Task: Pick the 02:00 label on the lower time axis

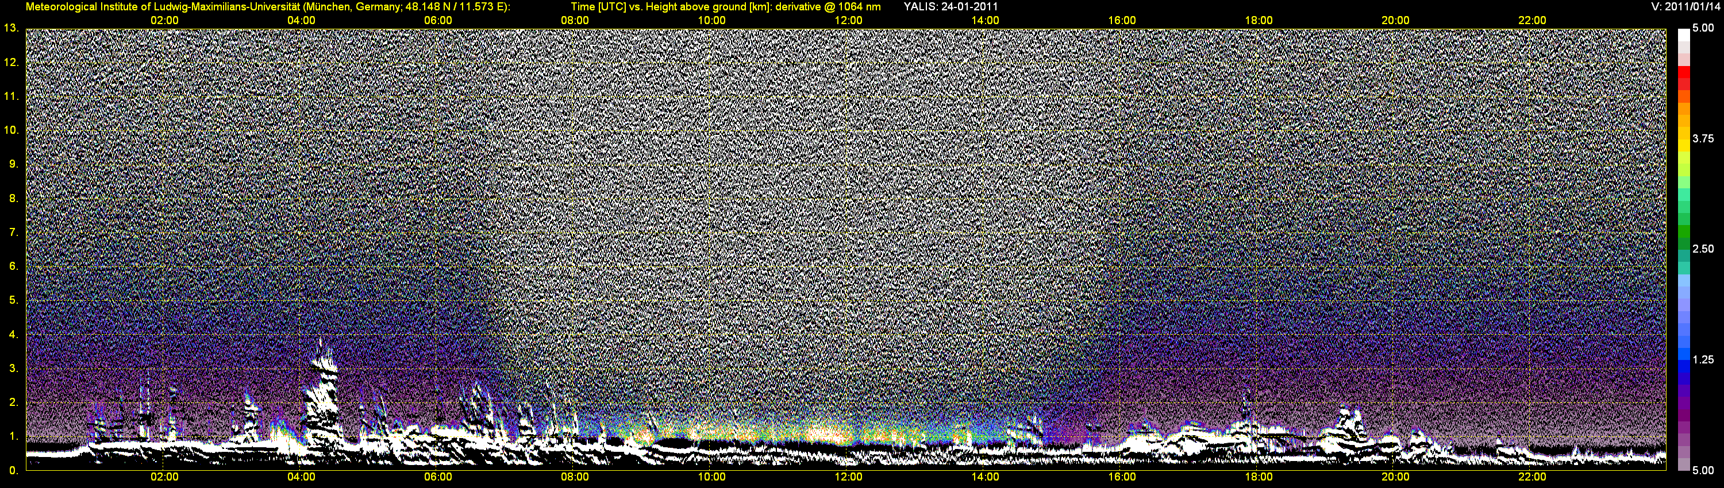Action: [x=164, y=477]
